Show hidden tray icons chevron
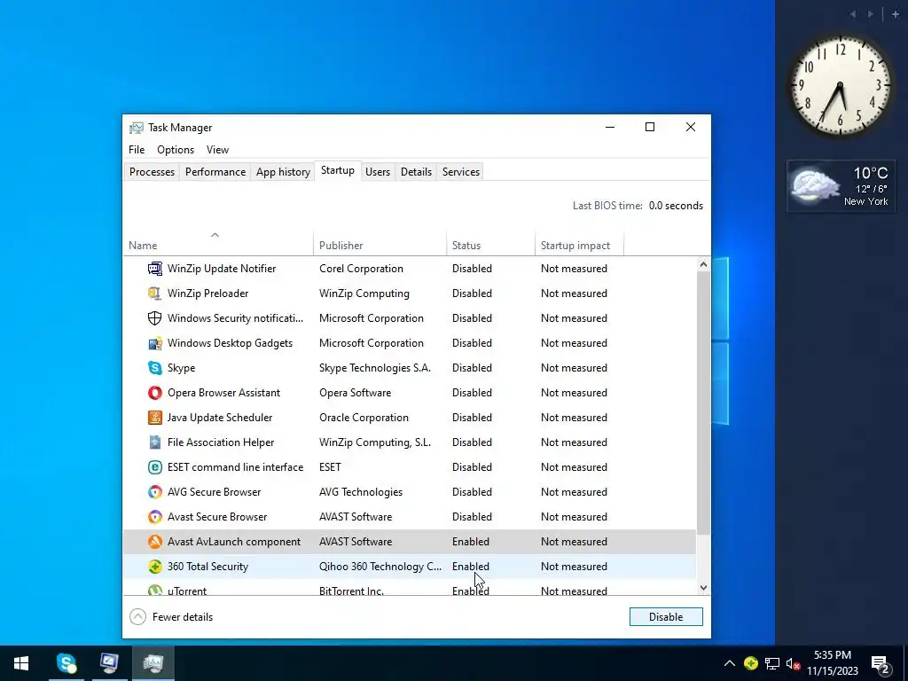Viewport: 908px width, 681px height. pos(730,663)
